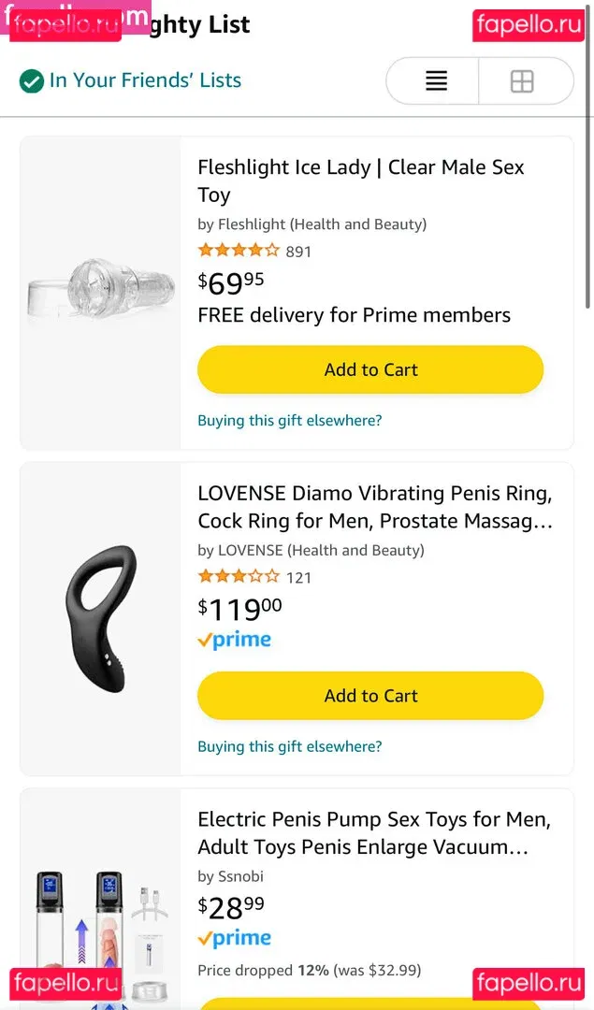Click 'Buying this gift elsewhere?' under LOVENSE
594x1010 pixels.
(x=290, y=747)
